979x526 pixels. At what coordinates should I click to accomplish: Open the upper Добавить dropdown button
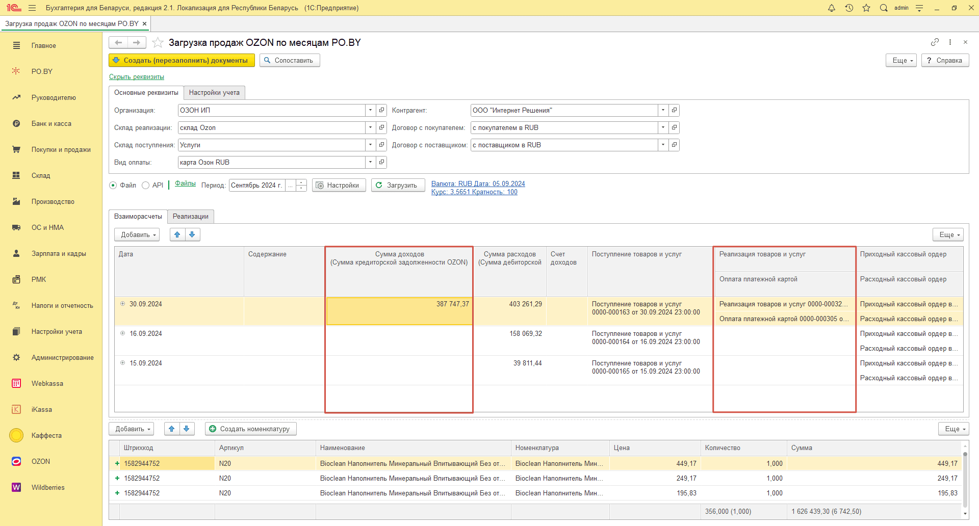137,234
